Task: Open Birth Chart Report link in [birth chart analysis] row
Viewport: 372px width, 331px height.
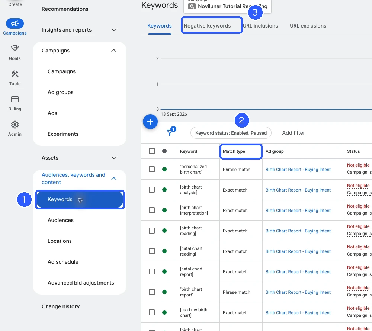Action: pyautogui.click(x=298, y=190)
